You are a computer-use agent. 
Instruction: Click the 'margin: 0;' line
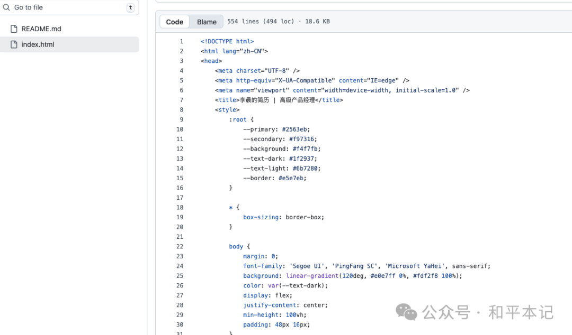point(261,256)
